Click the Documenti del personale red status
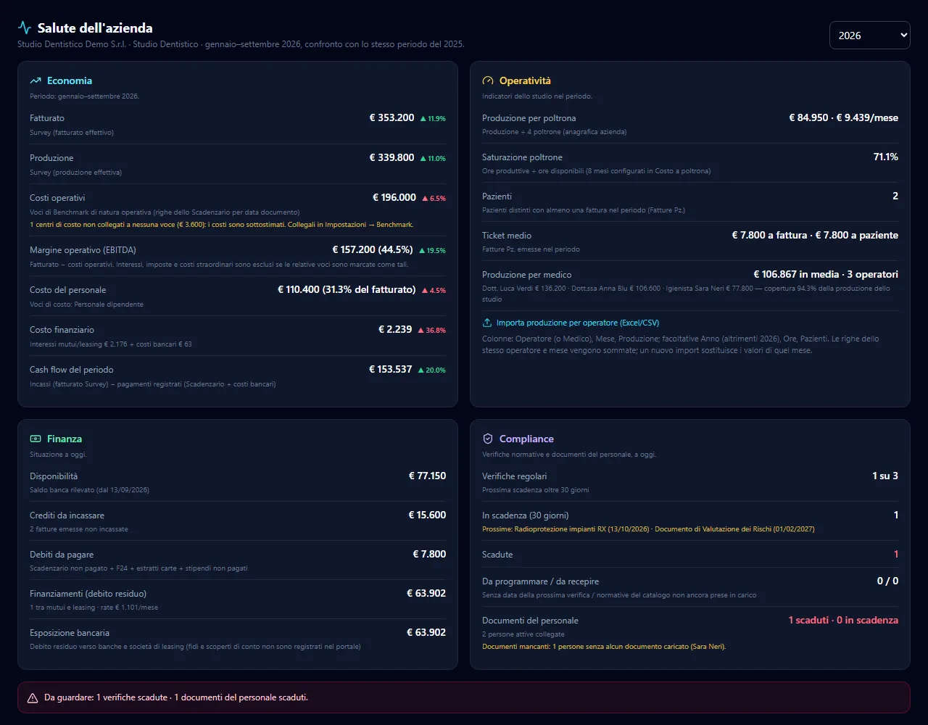Image resolution: width=928 pixels, height=725 pixels. [843, 620]
